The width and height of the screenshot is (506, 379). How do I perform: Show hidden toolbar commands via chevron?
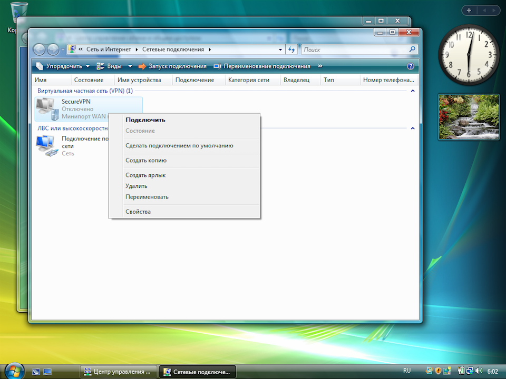[x=320, y=66]
